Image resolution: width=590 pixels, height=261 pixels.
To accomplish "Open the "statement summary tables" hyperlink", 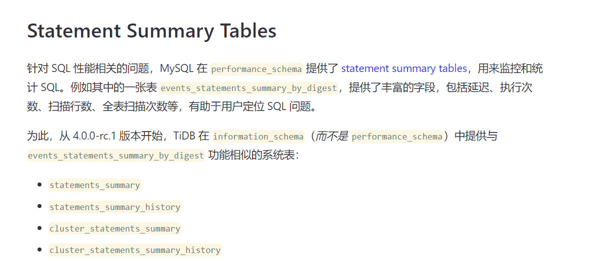I will 403,69.
